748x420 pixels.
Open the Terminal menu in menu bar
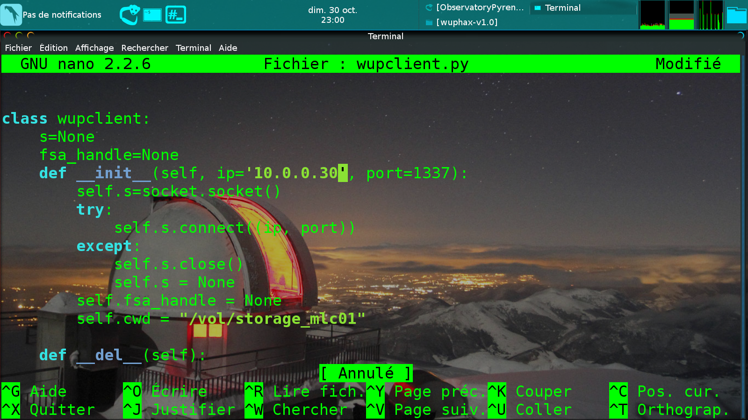click(x=193, y=48)
